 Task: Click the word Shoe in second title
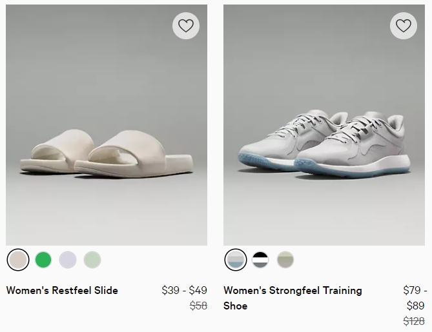236,306
